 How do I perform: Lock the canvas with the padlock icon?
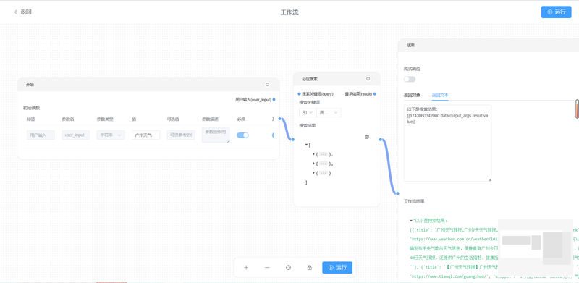pyautogui.click(x=310, y=268)
